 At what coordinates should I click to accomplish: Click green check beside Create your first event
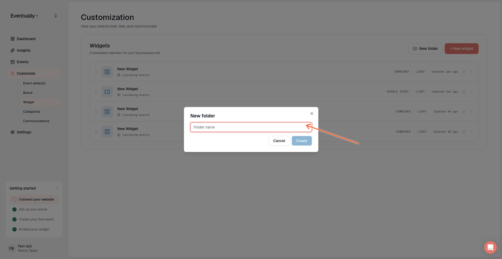click(14, 219)
